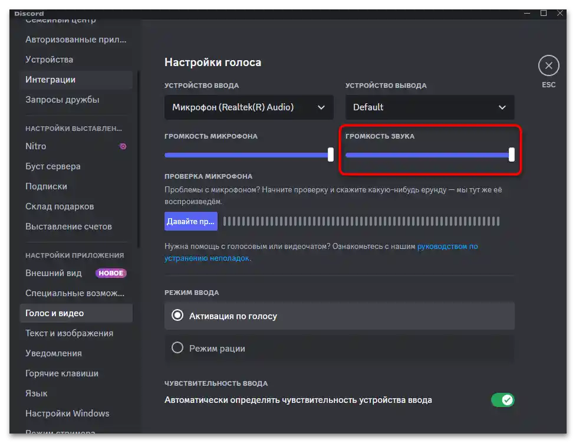Screen dimensions: 576x443
Task: Open the output device dropdown labeled Default
Action: 429,107
